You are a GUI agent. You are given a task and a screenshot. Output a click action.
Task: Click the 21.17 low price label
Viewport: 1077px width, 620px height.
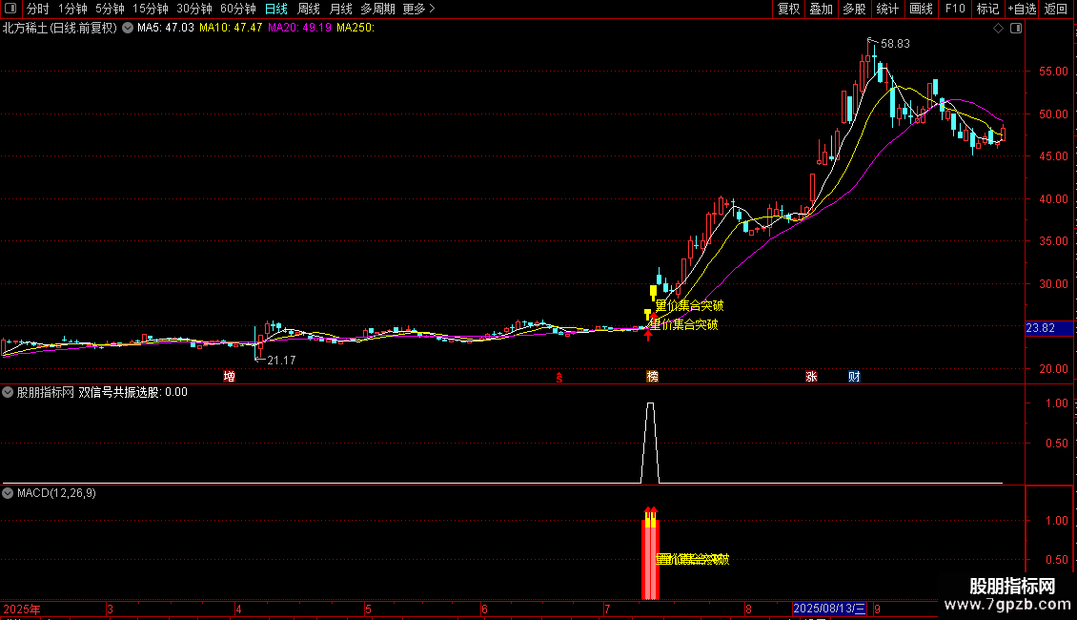click(281, 361)
